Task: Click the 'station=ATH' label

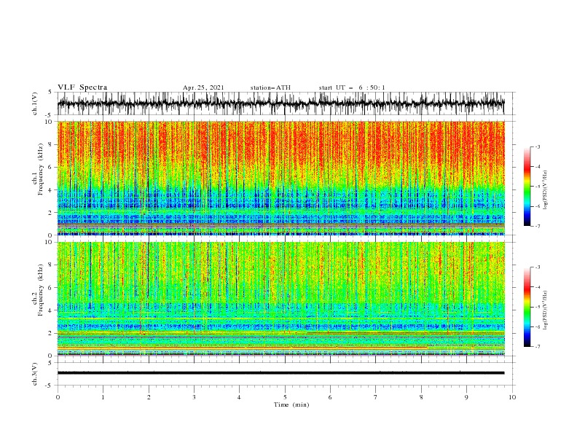Action: point(270,87)
